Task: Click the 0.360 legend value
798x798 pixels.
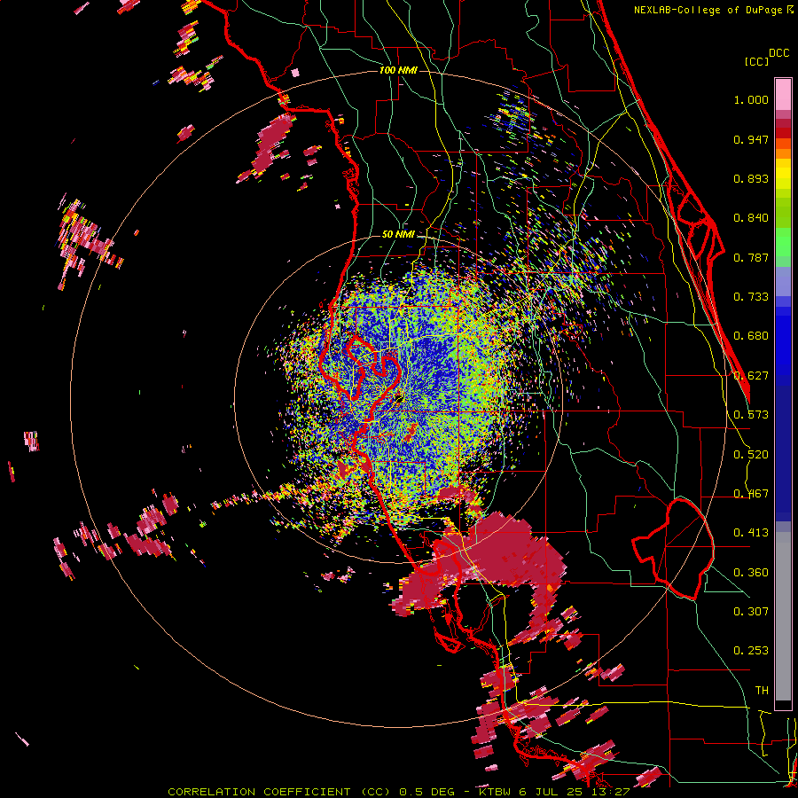Action: [x=751, y=573]
